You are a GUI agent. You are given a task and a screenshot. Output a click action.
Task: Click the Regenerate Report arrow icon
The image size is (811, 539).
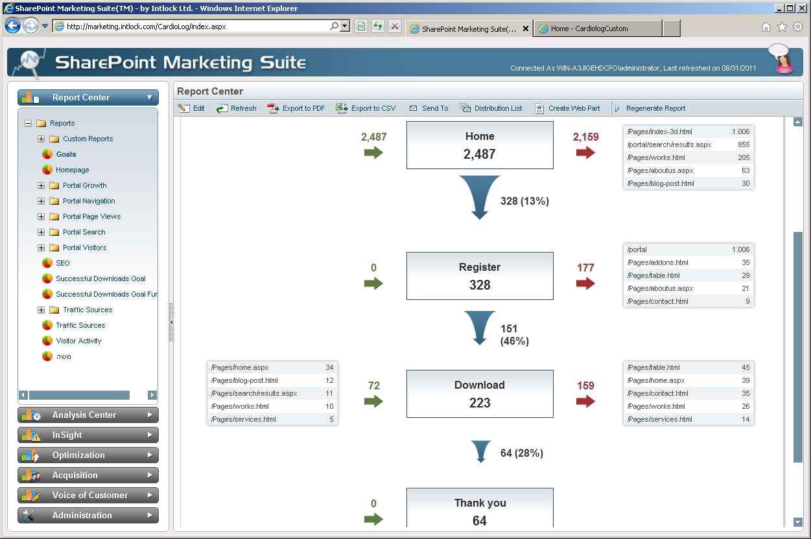[x=618, y=108]
